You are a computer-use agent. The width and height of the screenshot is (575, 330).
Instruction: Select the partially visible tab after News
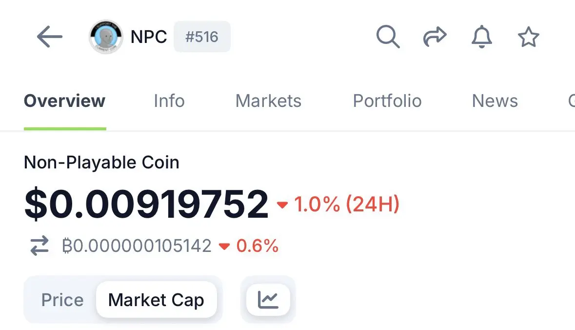571,101
